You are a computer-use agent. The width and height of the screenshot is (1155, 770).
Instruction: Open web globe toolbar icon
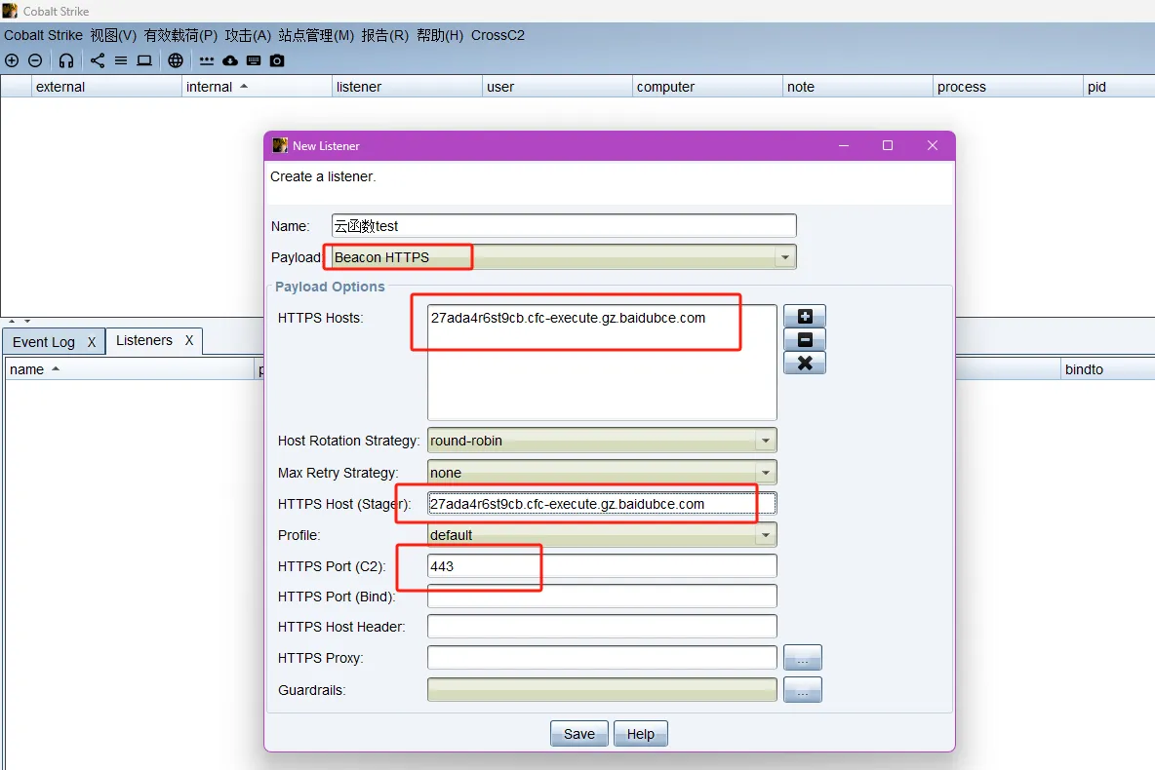coord(176,61)
